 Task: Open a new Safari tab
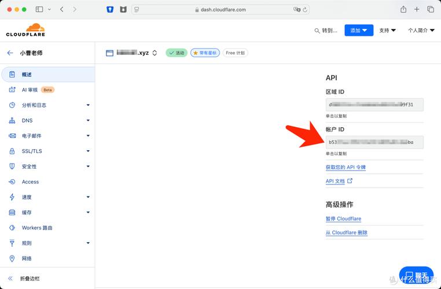tap(417, 10)
